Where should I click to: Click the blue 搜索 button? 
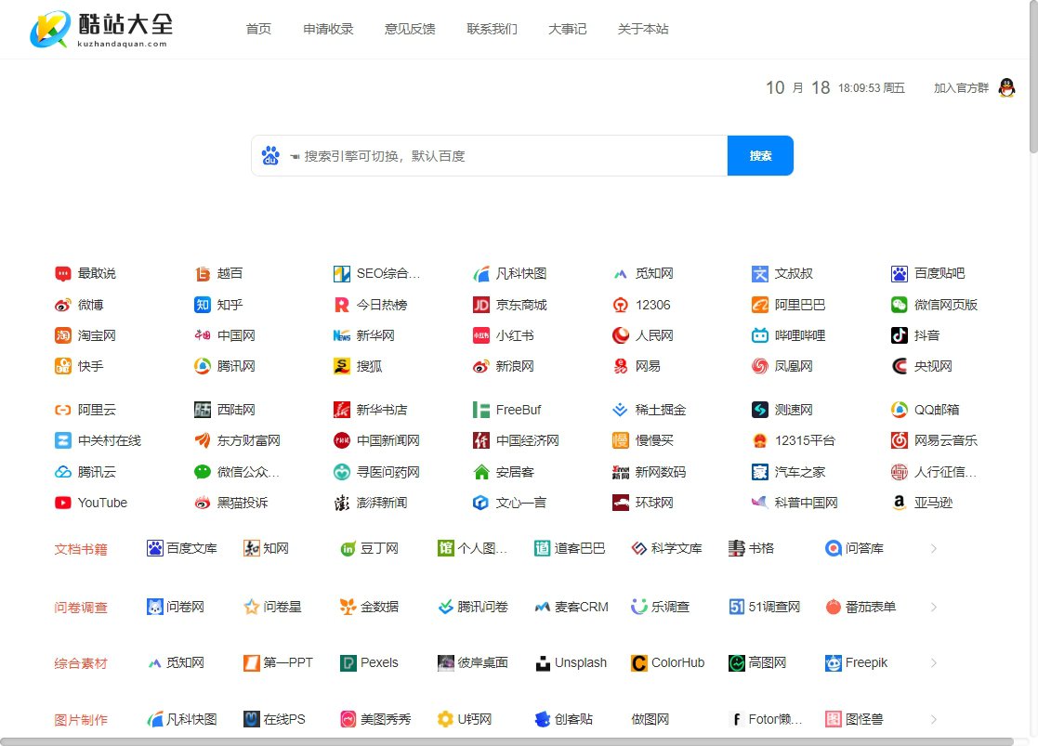[760, 155]
